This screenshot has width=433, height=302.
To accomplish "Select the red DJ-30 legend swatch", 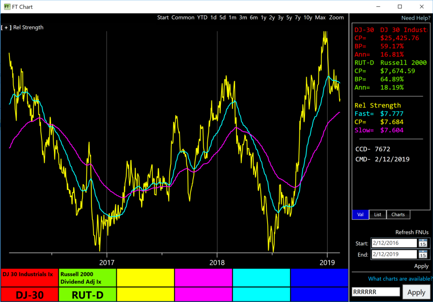I will pyautogui.click(x=29, y=295).
